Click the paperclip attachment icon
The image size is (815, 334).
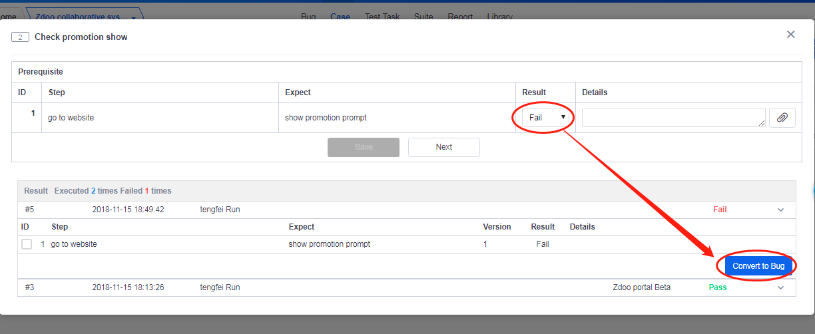[782, 118]
